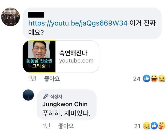Screen dimensions: 166x136
Task: Click the reply's 1년 timestamp
Action: tap(46, 126)
